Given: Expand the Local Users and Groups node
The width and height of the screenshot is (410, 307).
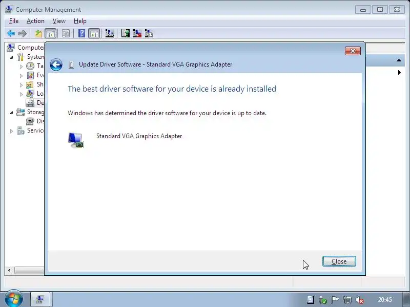Looking at the screenshot, I should point(21,94).
